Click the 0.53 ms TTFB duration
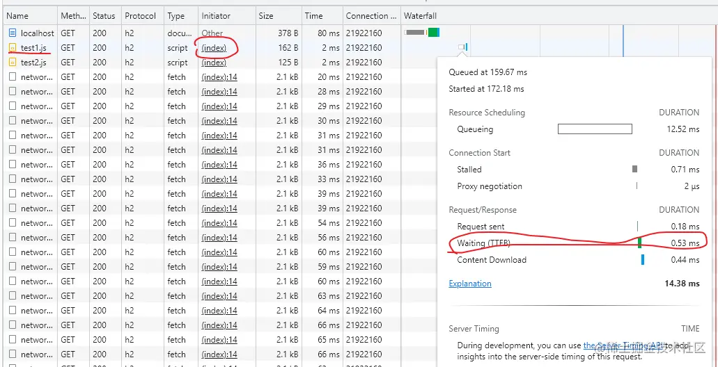The height and width of the screenshot is (367, 718). coord(685,243)
